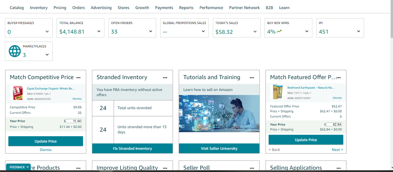The image size is (393, 172).
Task: Click Next link in Featured Offer card
Action: pyautogui.click(x=337, y=149)
